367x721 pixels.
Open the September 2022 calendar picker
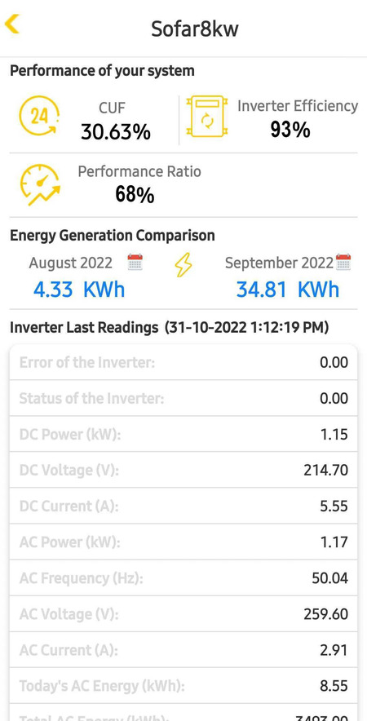click(x=343, y=262)
